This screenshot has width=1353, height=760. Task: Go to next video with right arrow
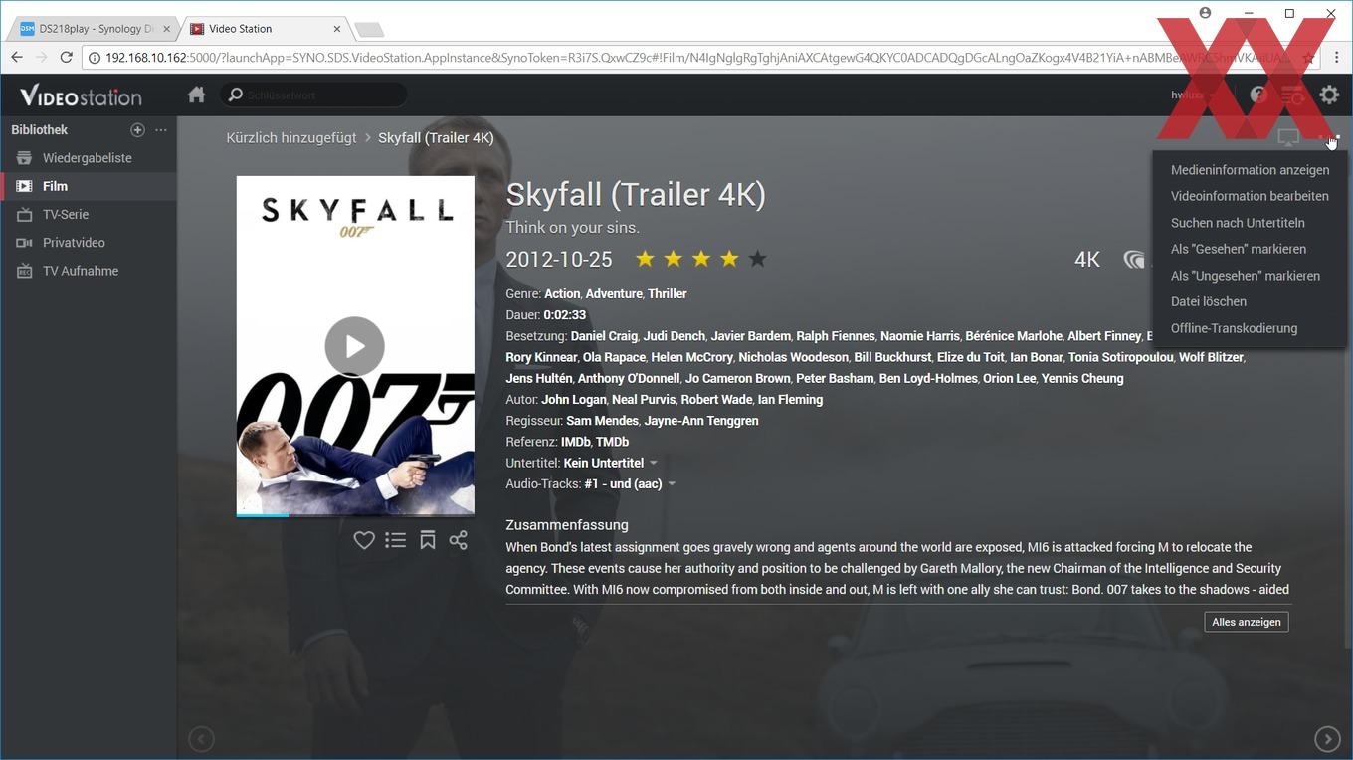tap(1327, 738)
